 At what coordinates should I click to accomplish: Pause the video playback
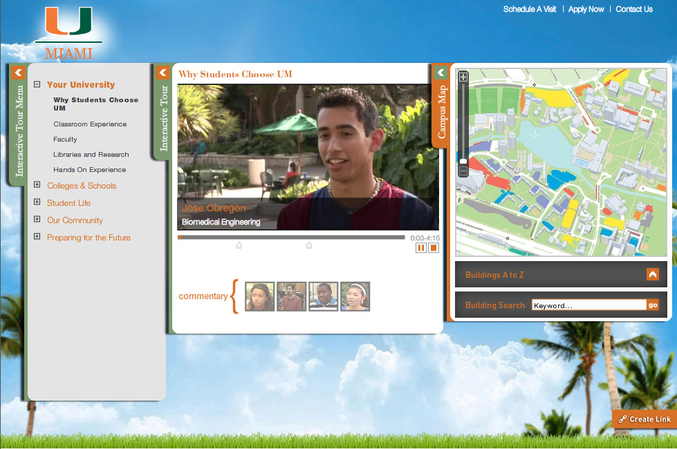pyautogui.click(x=420, y=248)
